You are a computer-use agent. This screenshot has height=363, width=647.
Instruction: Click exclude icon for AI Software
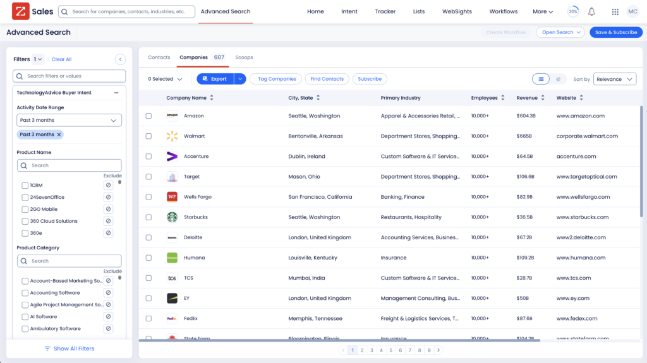(x=108, y=317)
